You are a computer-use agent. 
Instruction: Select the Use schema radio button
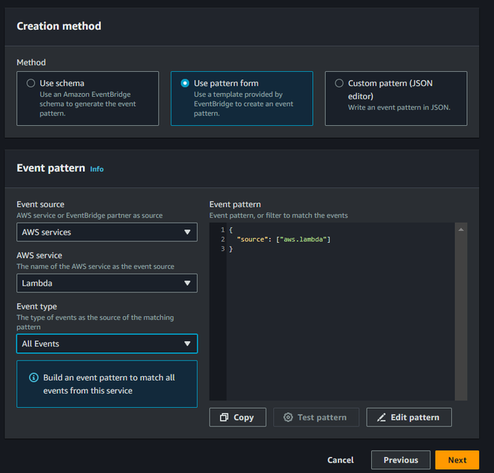pos(31,83)
